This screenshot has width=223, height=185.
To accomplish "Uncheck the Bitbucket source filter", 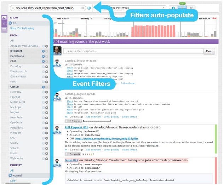I will point(43,51).
